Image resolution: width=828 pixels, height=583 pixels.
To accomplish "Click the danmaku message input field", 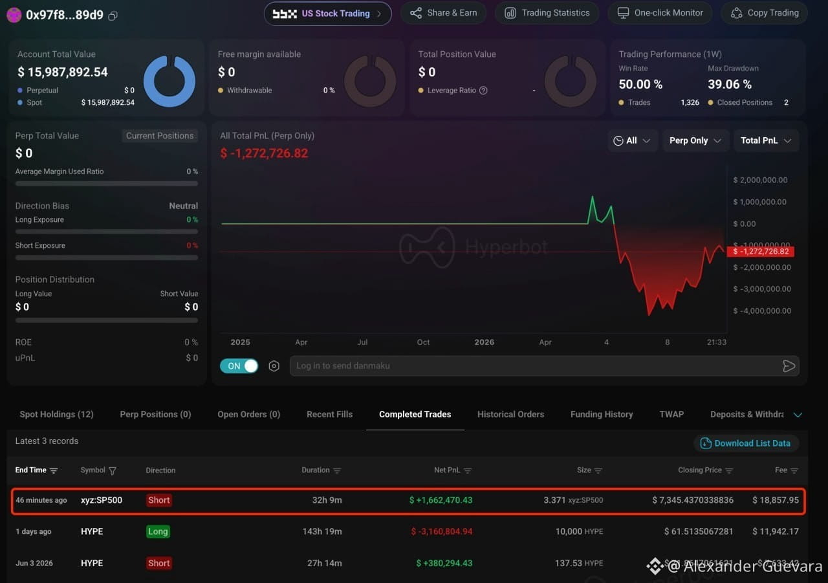I will [x=536, y=366].
